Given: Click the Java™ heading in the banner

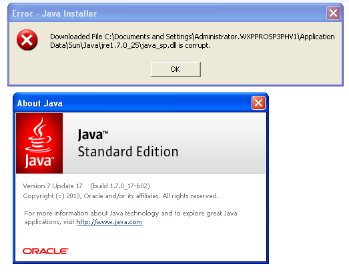Looking at the screenshot, I should coord(93,134).
